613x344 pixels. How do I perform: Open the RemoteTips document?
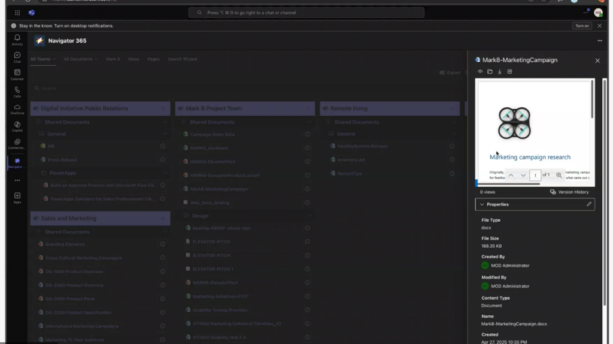[350, 173]
